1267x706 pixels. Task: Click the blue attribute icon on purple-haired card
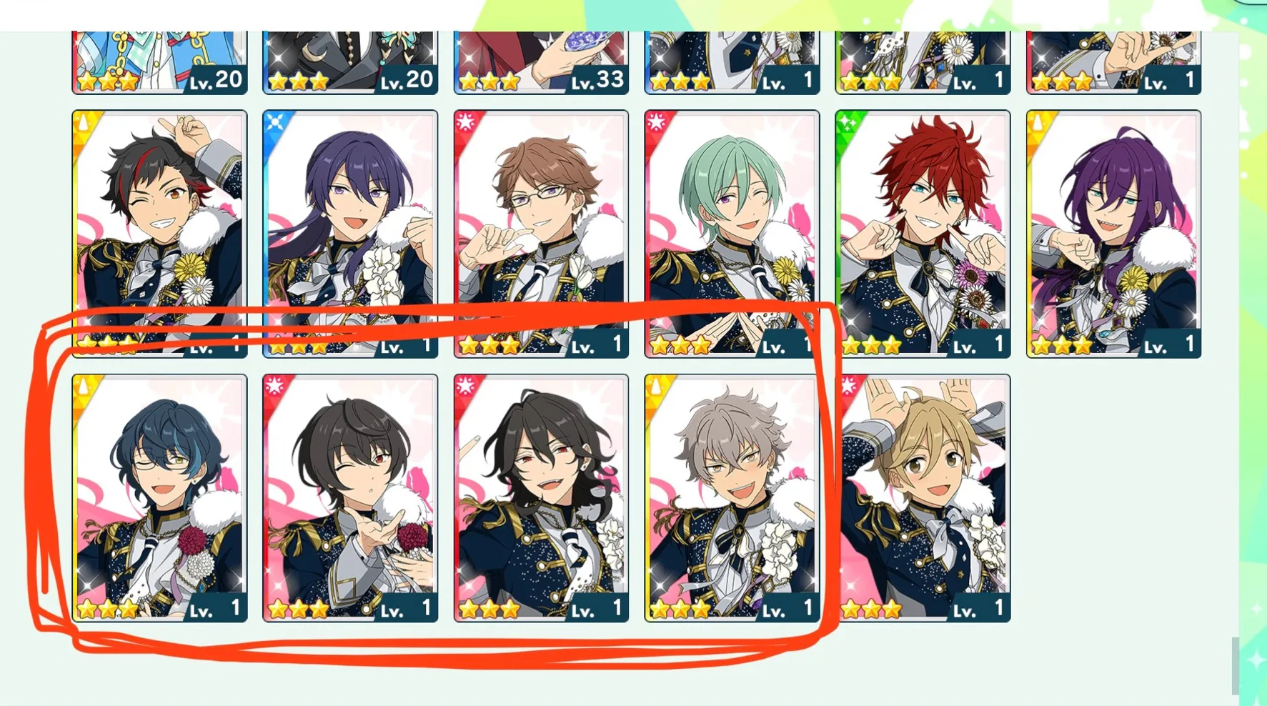click(x=275, y=123)
